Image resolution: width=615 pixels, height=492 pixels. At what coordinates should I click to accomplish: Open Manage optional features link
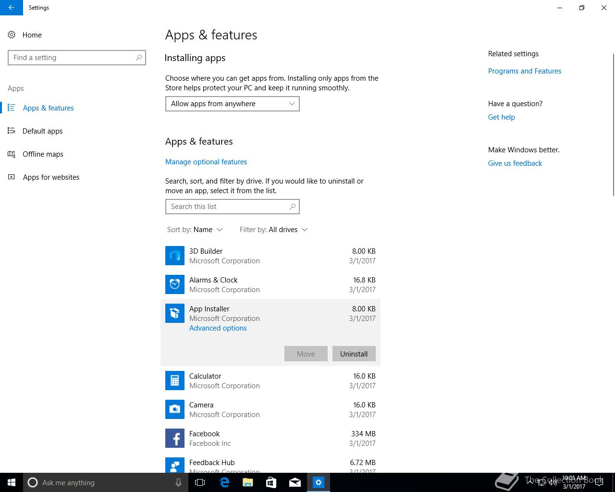click(x=206, y=162)
